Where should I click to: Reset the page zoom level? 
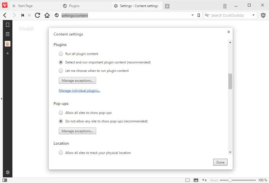coord(214,180)
